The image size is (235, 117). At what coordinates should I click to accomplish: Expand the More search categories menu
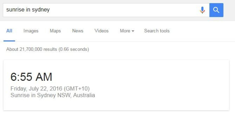click(x=127, y=31)
